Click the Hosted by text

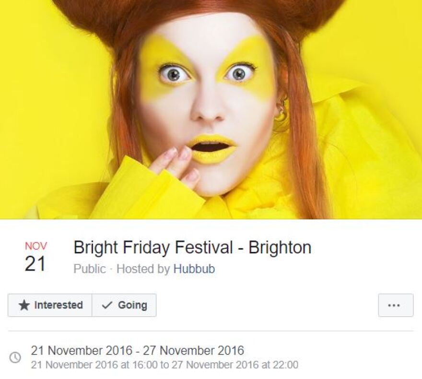(x=143, y=269)
